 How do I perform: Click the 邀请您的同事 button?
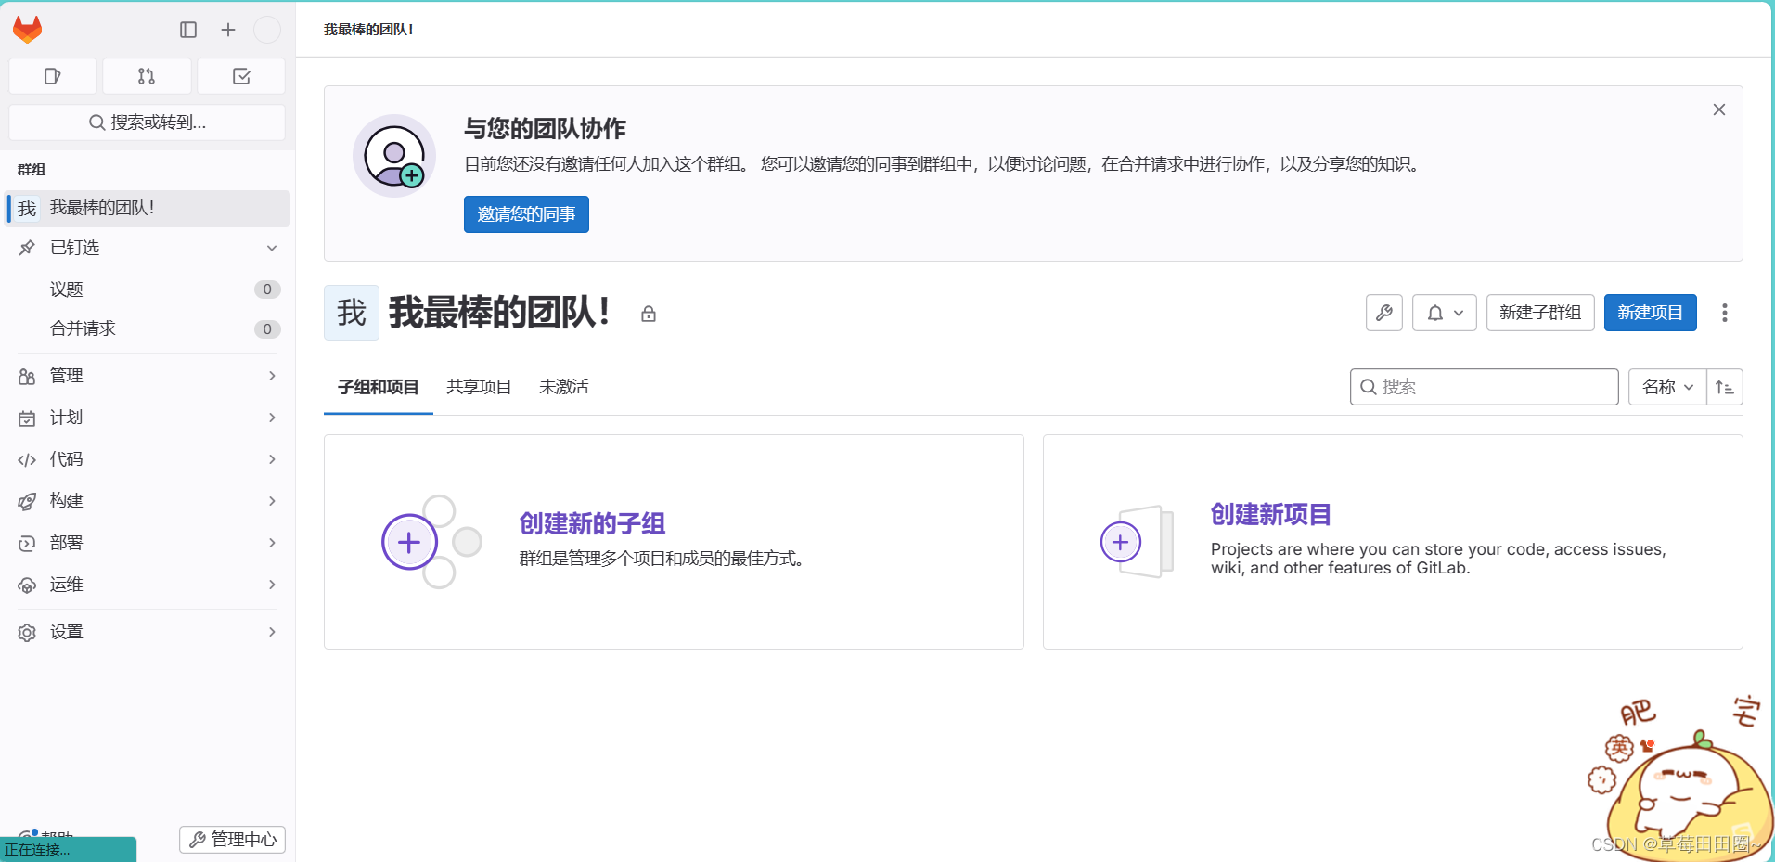(x=526, y=214)
